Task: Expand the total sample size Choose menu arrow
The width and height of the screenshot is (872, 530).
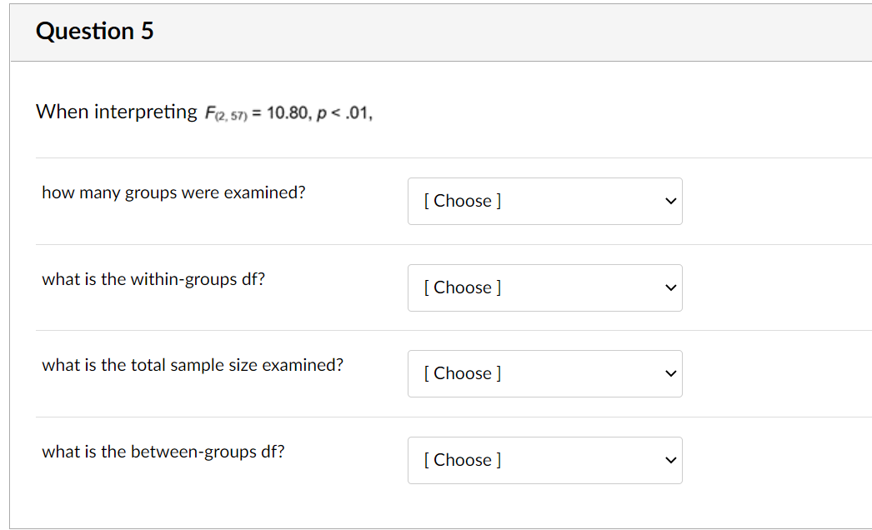Action: [x=669, y=373]
